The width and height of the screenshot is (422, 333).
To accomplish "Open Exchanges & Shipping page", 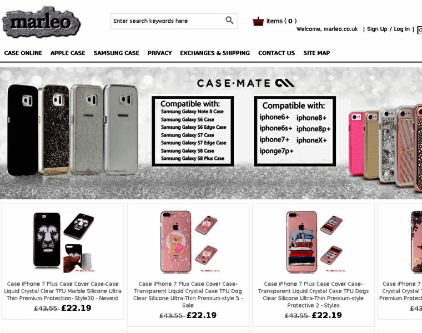I will point(215,53).
